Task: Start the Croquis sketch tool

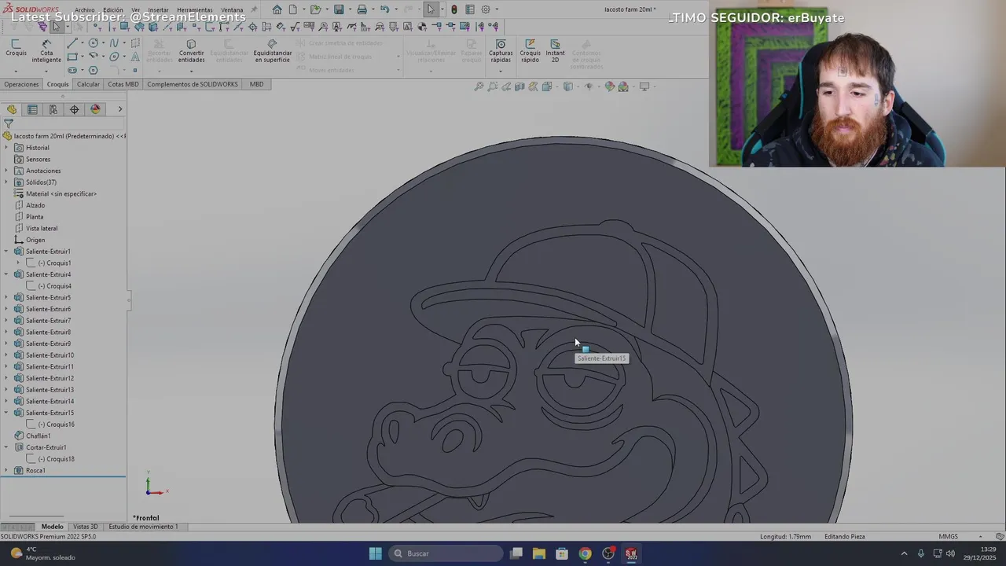Action: [x=16, y=48]
